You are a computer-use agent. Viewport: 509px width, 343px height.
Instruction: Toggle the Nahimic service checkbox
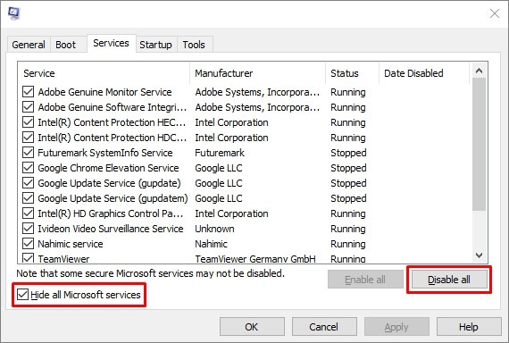(29, 244)
